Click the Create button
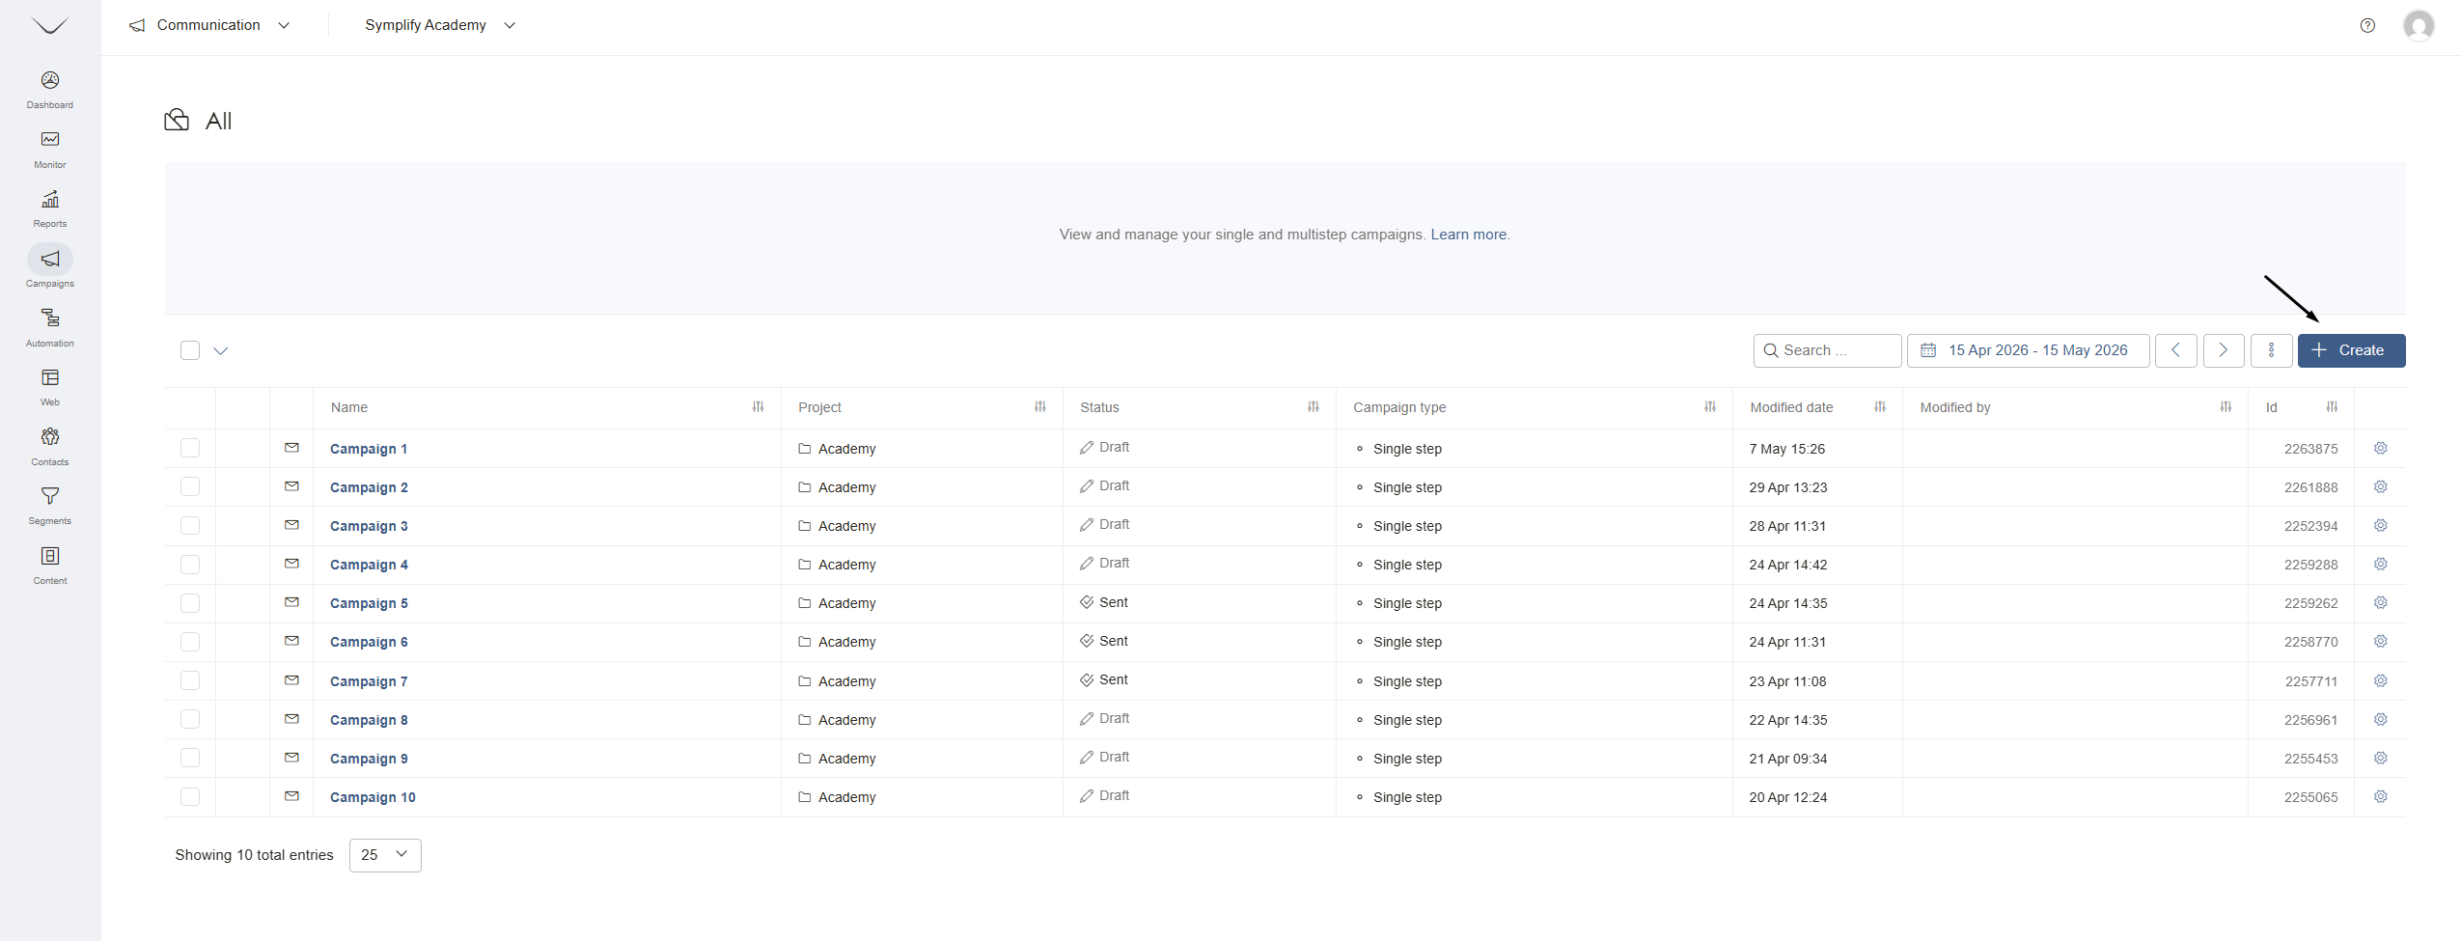Screen dimensions: 2461x941 [2351, 350]
